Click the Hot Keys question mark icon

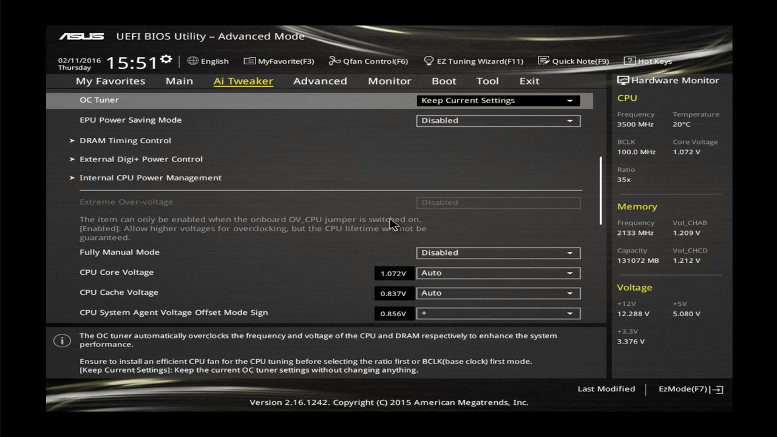coord(629,61)
